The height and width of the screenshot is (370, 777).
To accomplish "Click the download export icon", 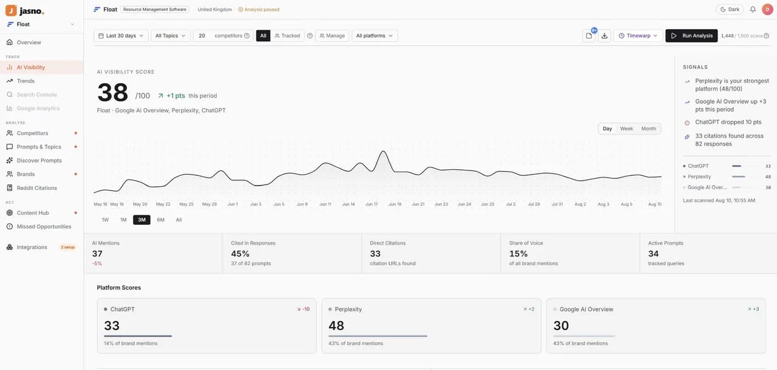I will click(x=604, y=36).
